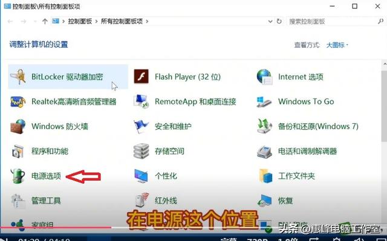387x241 pixels.
Task: Open the BitLocker 驱动器加密 link
Action: [x=67, y=77]
